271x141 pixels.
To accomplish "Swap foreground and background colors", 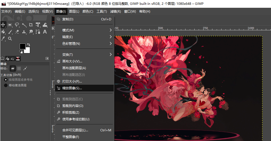I will (x=28, y=45).
